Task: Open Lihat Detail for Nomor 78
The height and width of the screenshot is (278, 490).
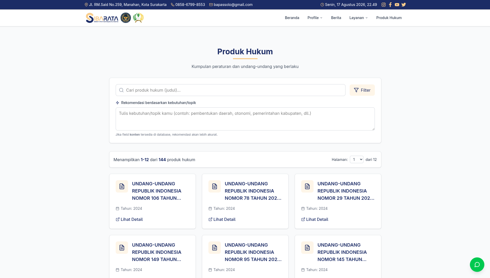Action: (x=222, y=219)
